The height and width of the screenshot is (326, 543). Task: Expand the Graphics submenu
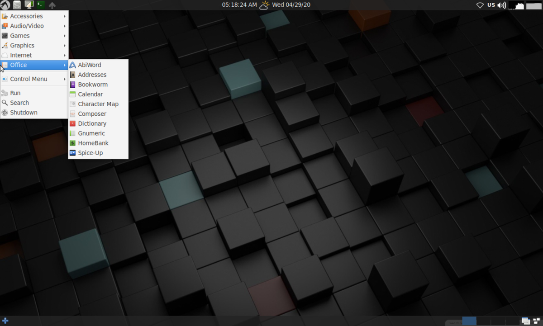point(34,45)
